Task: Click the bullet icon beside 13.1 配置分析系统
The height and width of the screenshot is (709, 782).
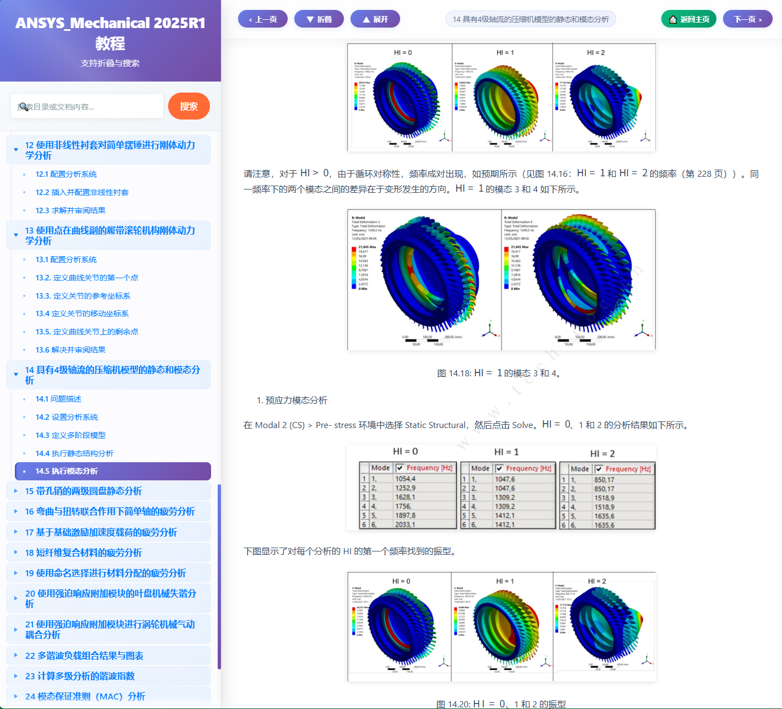Action: tap(24, 259)
